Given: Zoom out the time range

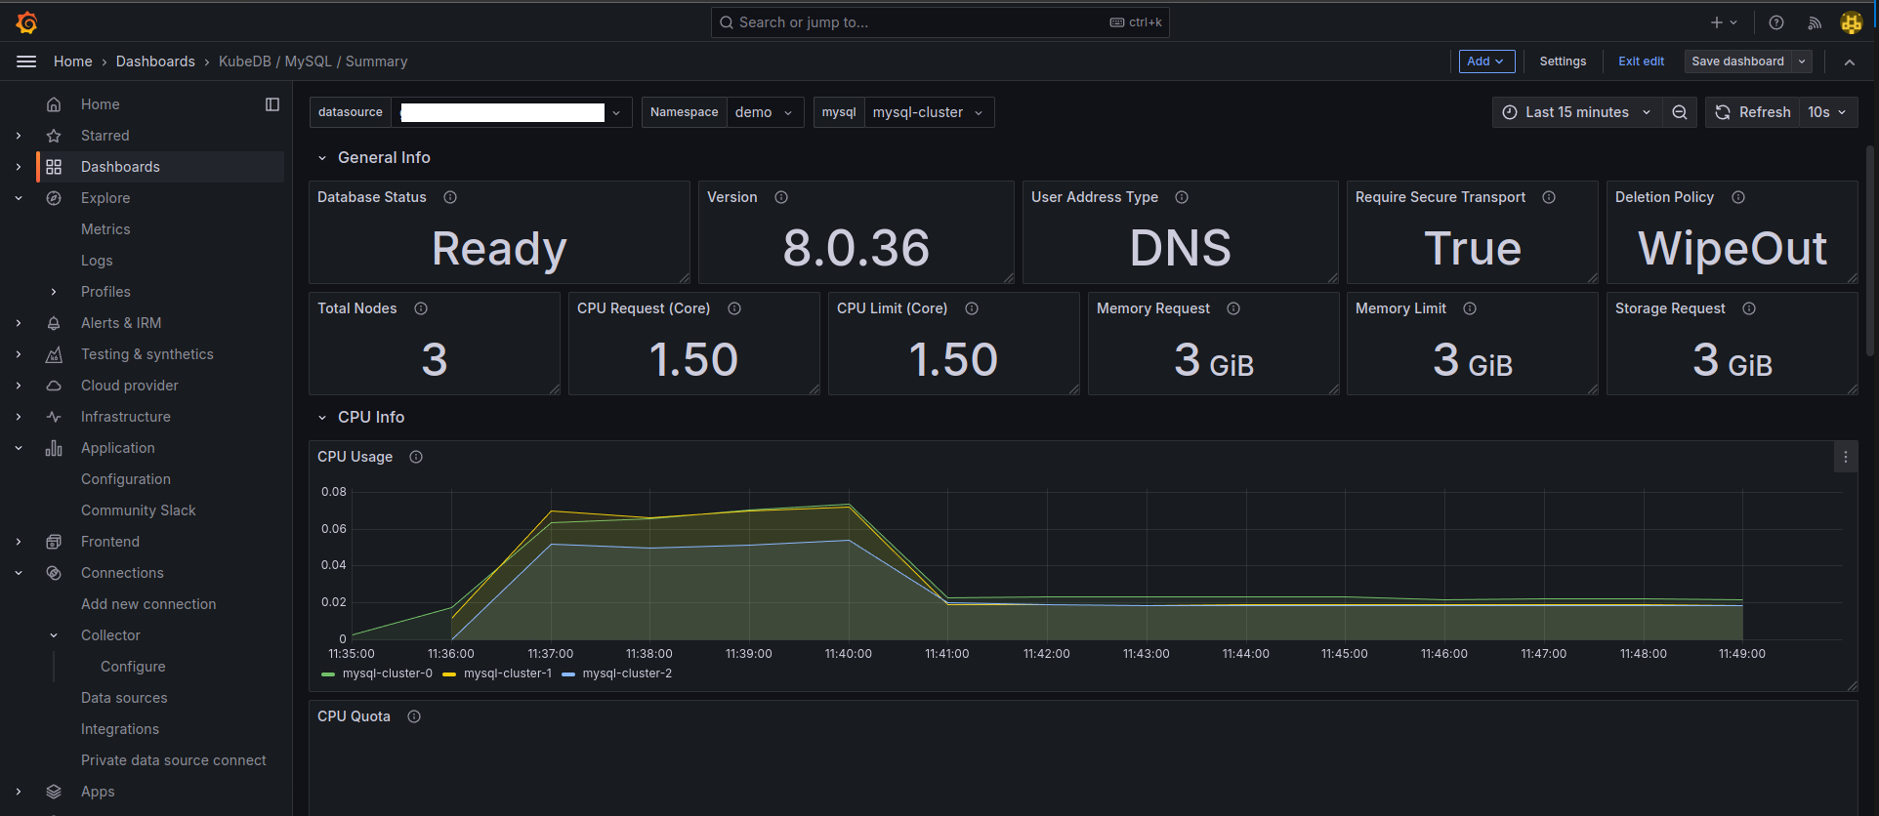Looking at the screenshot, I should 1680,112.
